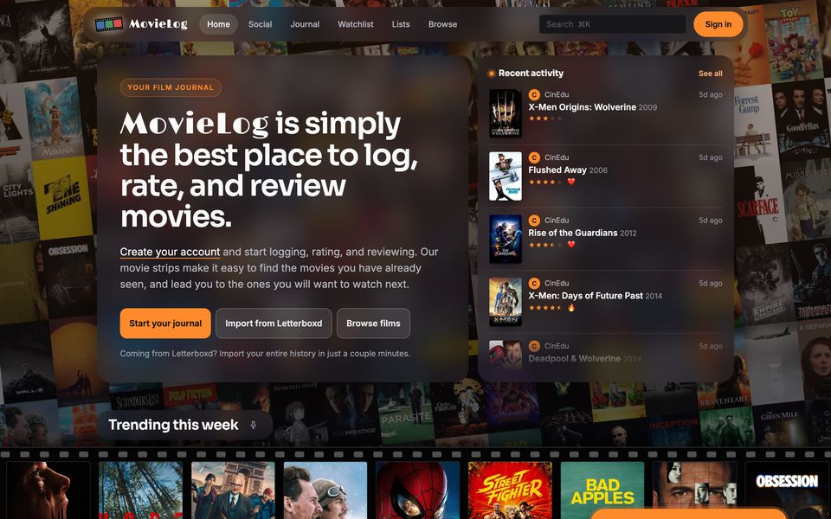831x519 pixels.
Task: Open the Browse menu item
Action: 442,24
